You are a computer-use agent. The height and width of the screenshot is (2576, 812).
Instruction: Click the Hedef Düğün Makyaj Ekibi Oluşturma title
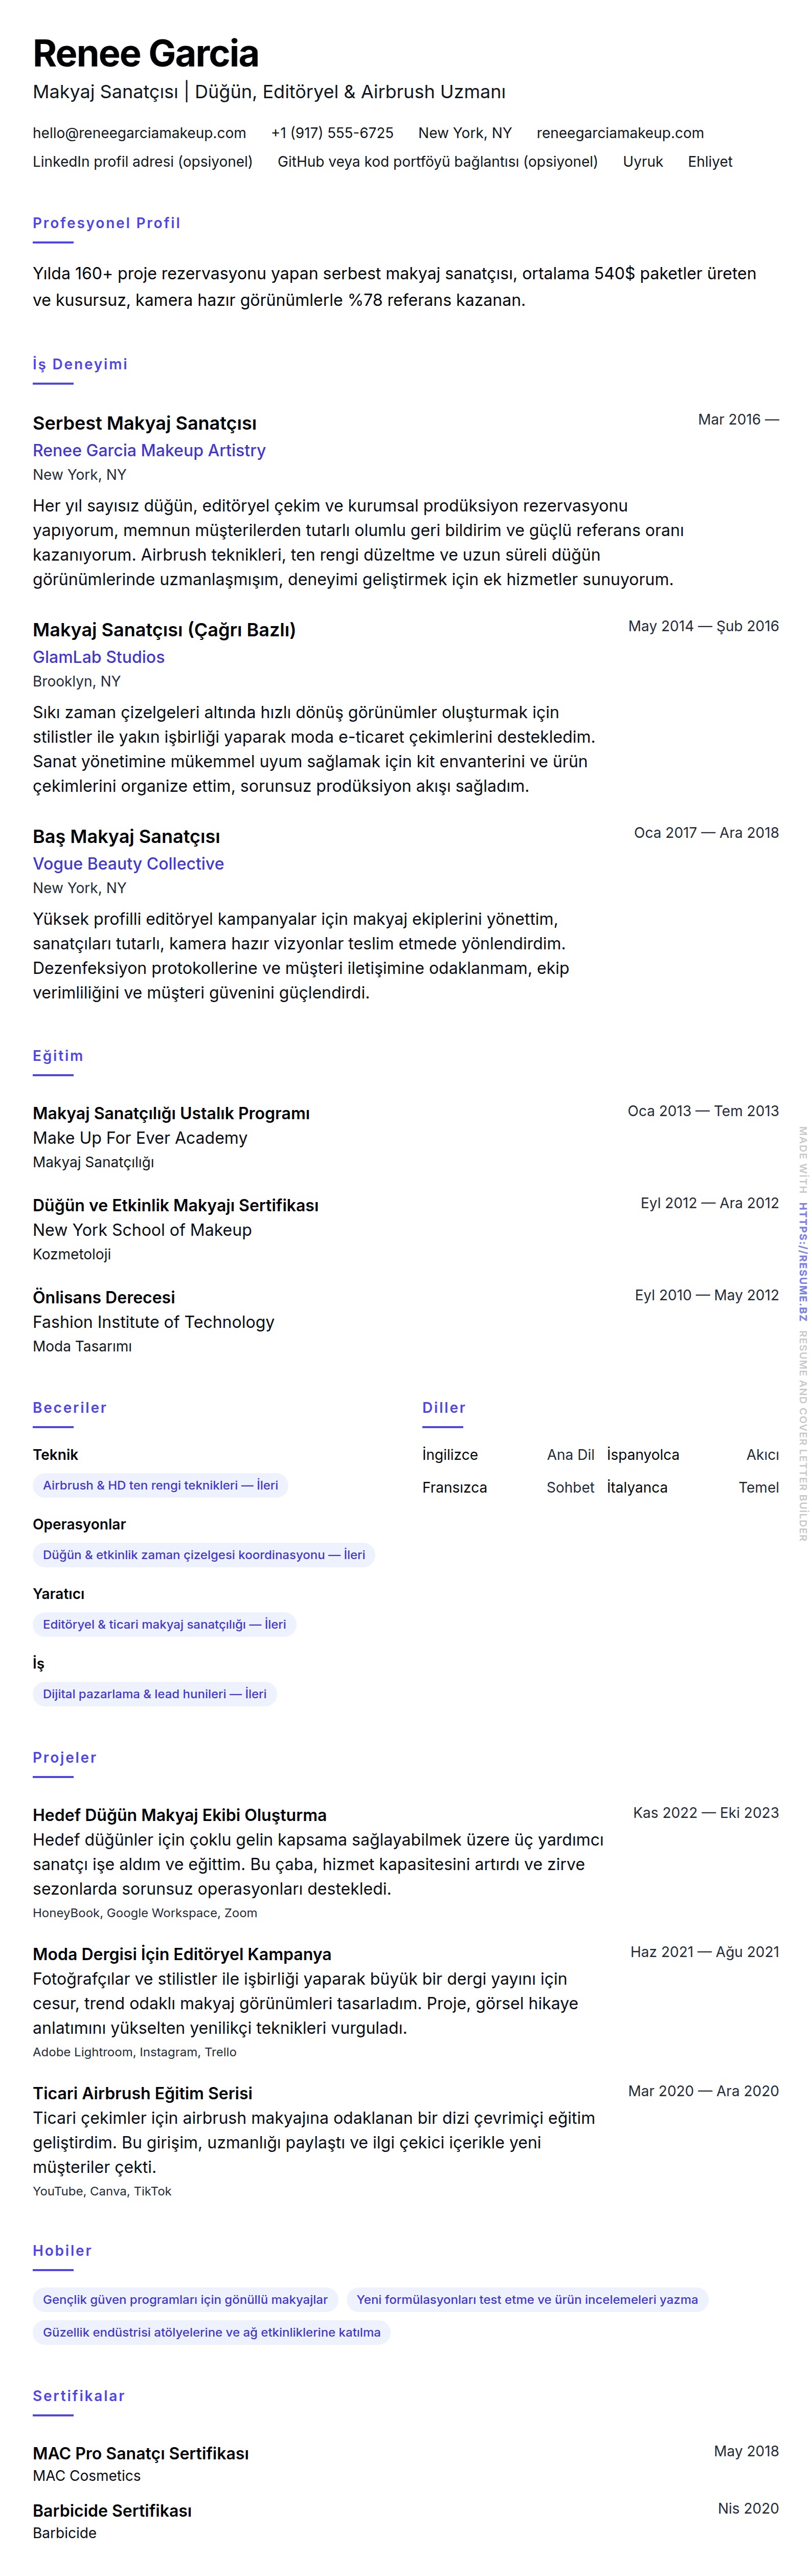pos(179,1814)
